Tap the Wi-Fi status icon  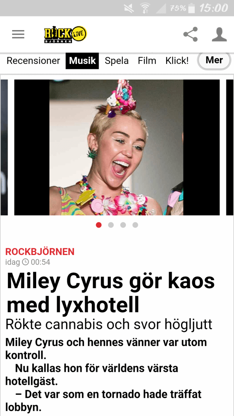(x=145, y=8)
